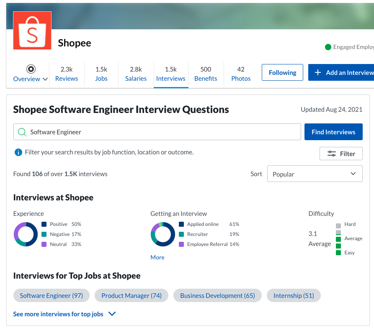Click the green Engaged Employer dot
The height and width of the screenshot is (328, 374).
pyautogui.click(x=328, y=47)
